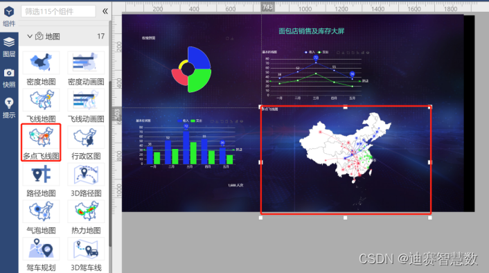Open the 组件 components sidebar tab
The width and height of the screenshot is (489, 273).
click(9, 16)
